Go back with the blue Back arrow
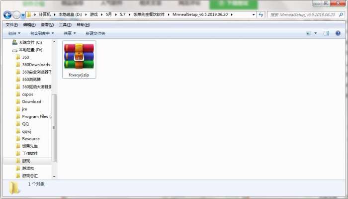Screen dimensions: 348x199 (7, 15)
